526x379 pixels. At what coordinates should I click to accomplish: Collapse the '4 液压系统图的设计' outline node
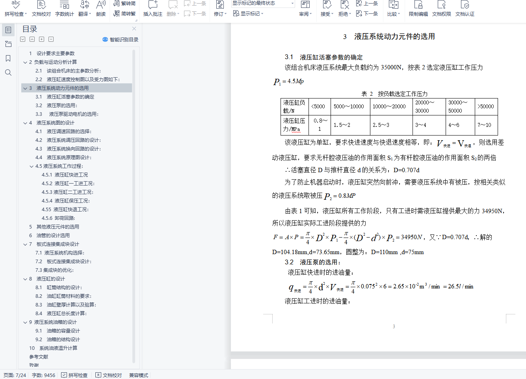pos(25,123)
